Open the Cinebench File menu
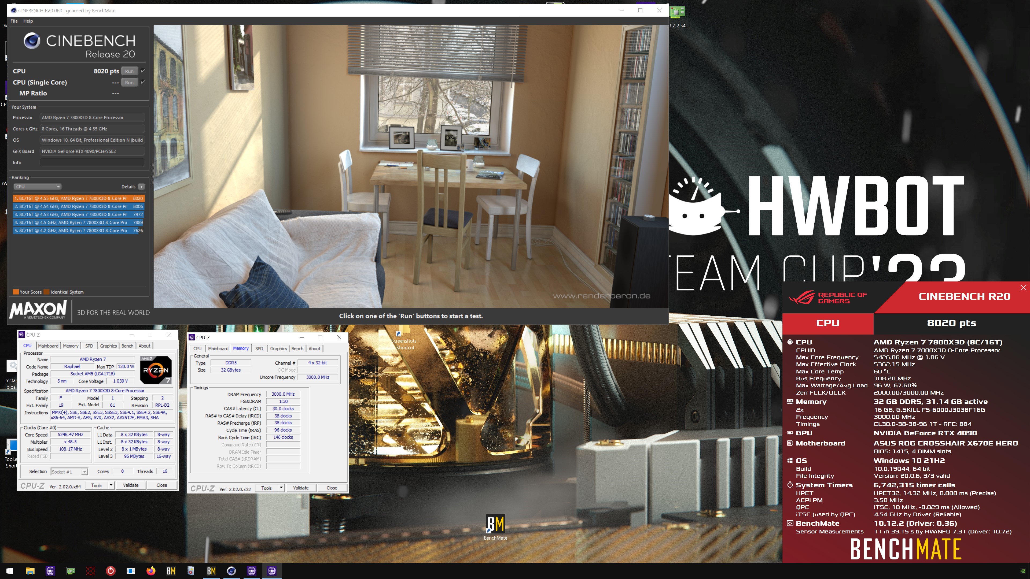The image size is (1030, 579). tap(14, 21)
